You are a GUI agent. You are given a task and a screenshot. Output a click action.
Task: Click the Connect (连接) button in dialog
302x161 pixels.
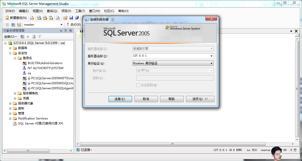[x=120, y=99]
